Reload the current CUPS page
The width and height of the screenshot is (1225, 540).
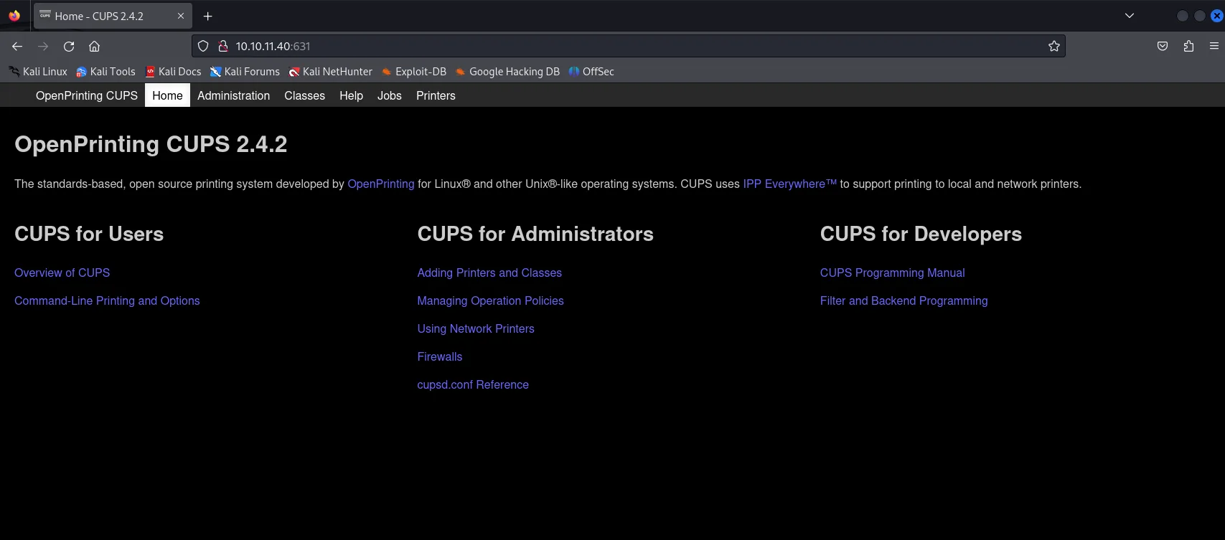point(69,47)
